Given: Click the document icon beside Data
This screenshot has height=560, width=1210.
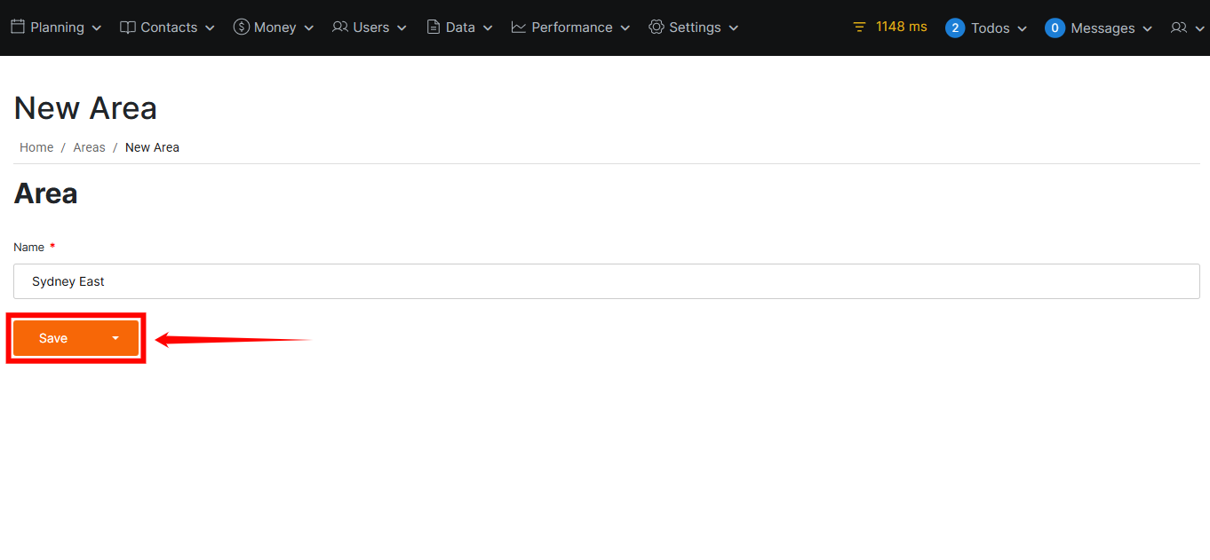Looking at the screenshot, I should click(434, 27).
